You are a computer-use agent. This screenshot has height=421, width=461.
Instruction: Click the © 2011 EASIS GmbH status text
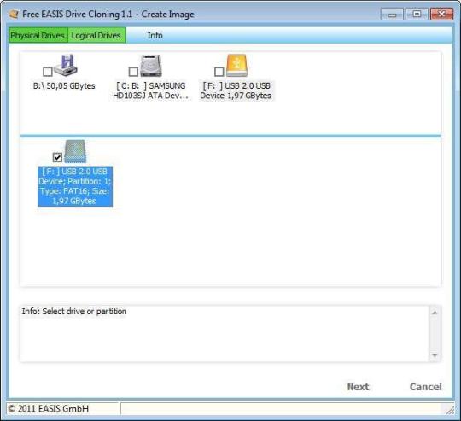(48, 409)
